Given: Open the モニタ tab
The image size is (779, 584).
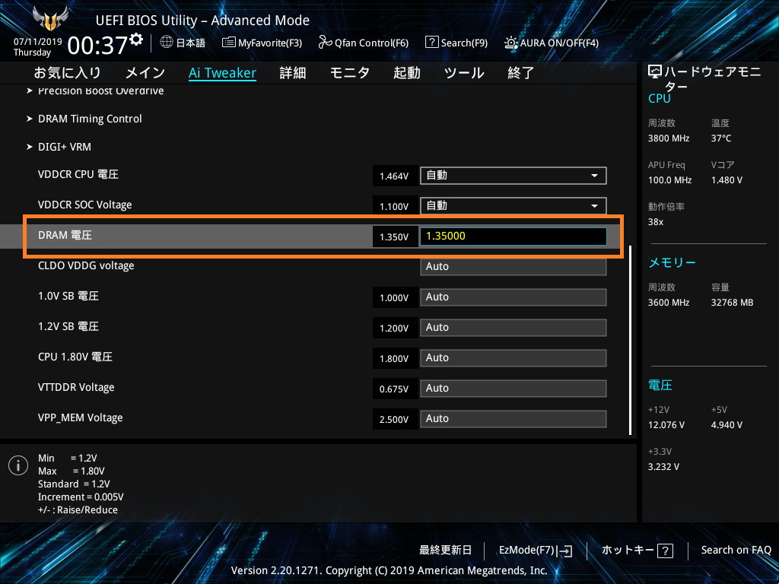Looking at the screenshot, I should [350, 73].
